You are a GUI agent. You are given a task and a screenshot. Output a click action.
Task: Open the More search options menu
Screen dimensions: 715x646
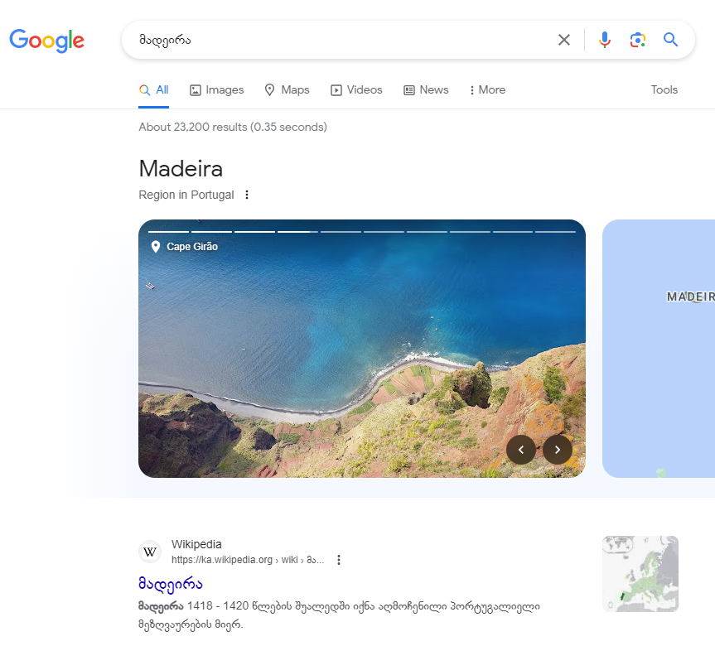click(x=487, y=89)
